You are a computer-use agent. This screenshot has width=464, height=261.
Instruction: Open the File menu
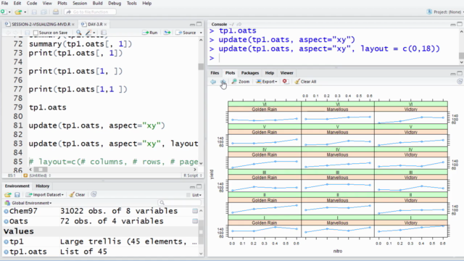click(x=5, y=3)
